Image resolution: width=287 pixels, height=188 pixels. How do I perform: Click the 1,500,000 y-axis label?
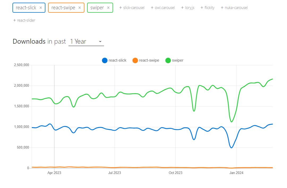pos(22,106)
